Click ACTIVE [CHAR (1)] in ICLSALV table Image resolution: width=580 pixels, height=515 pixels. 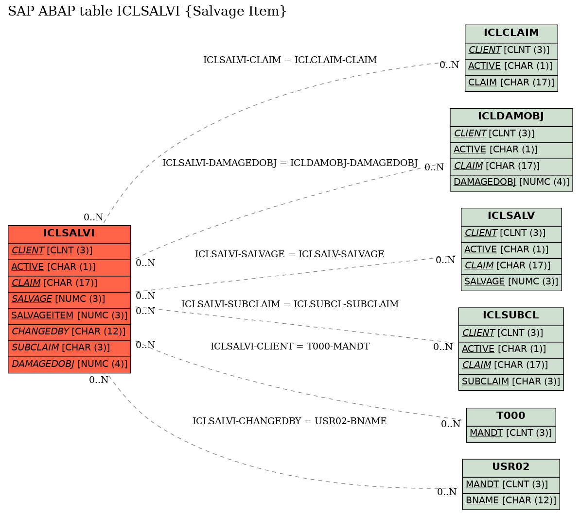[511, 250]
